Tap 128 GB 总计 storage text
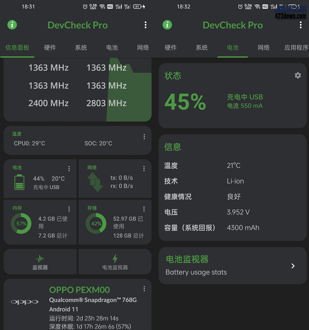The height and width of the screenshot is (330, 309). tap(129, 235)
